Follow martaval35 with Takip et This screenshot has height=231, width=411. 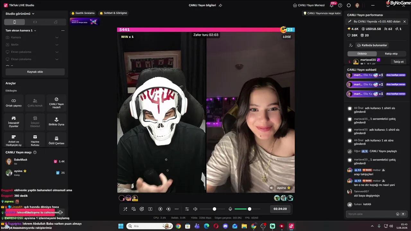point(398,62)
